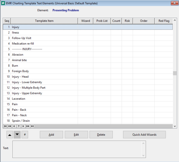179x162 pixels.
Task: Move selected item down with triangle button
Action: point(17,135)
